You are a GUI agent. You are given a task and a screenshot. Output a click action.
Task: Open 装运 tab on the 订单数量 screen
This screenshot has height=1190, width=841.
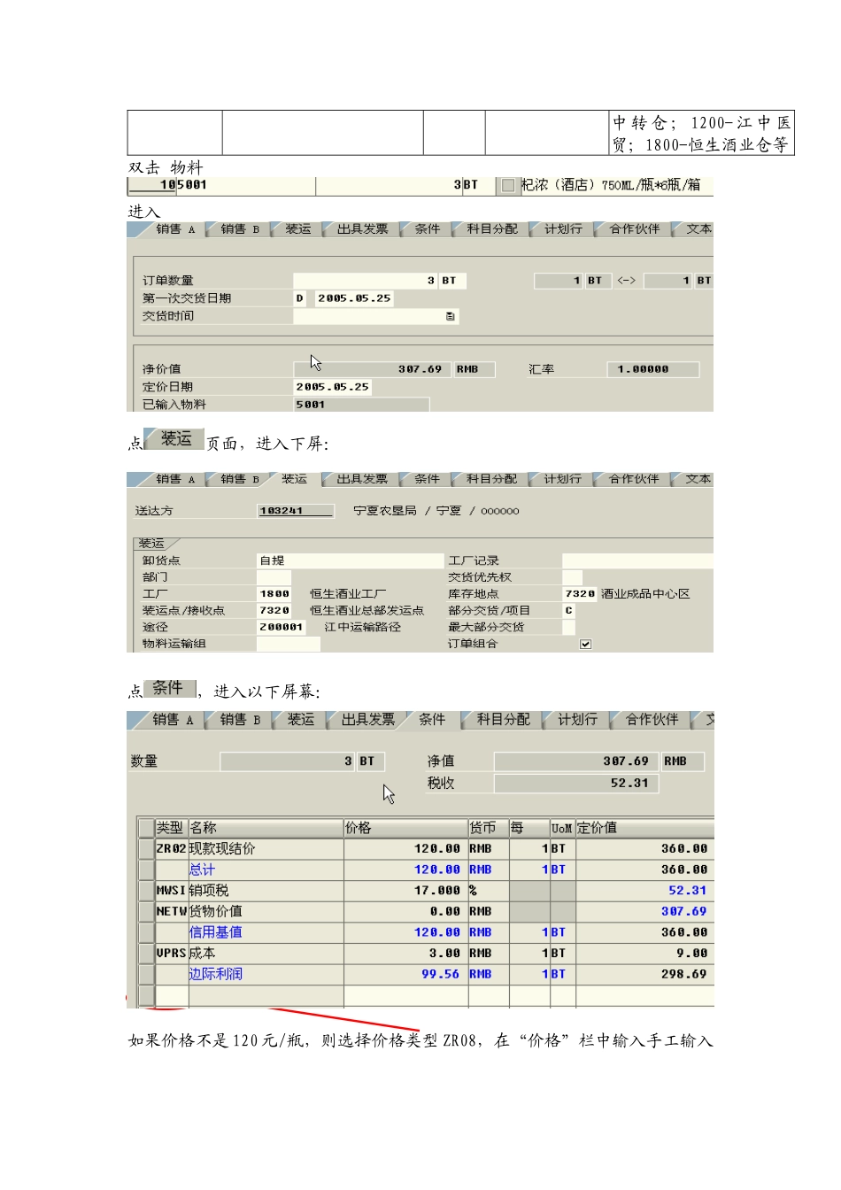[x=297, y=229]
